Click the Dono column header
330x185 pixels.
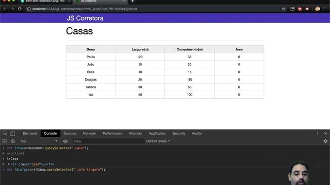pyautogui.click(x=91, y=49)
